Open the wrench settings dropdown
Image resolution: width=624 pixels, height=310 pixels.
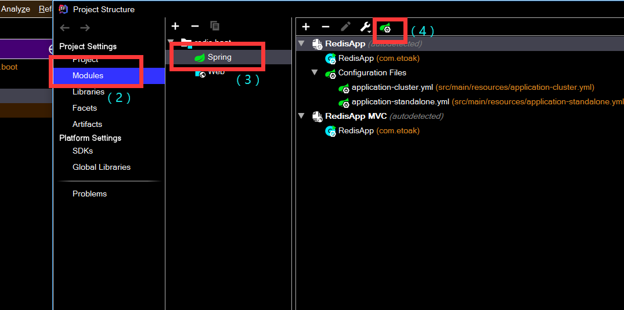tap(366, 27)
